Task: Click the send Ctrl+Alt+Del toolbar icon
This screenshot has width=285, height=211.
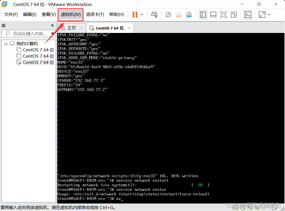Action: 154,14
